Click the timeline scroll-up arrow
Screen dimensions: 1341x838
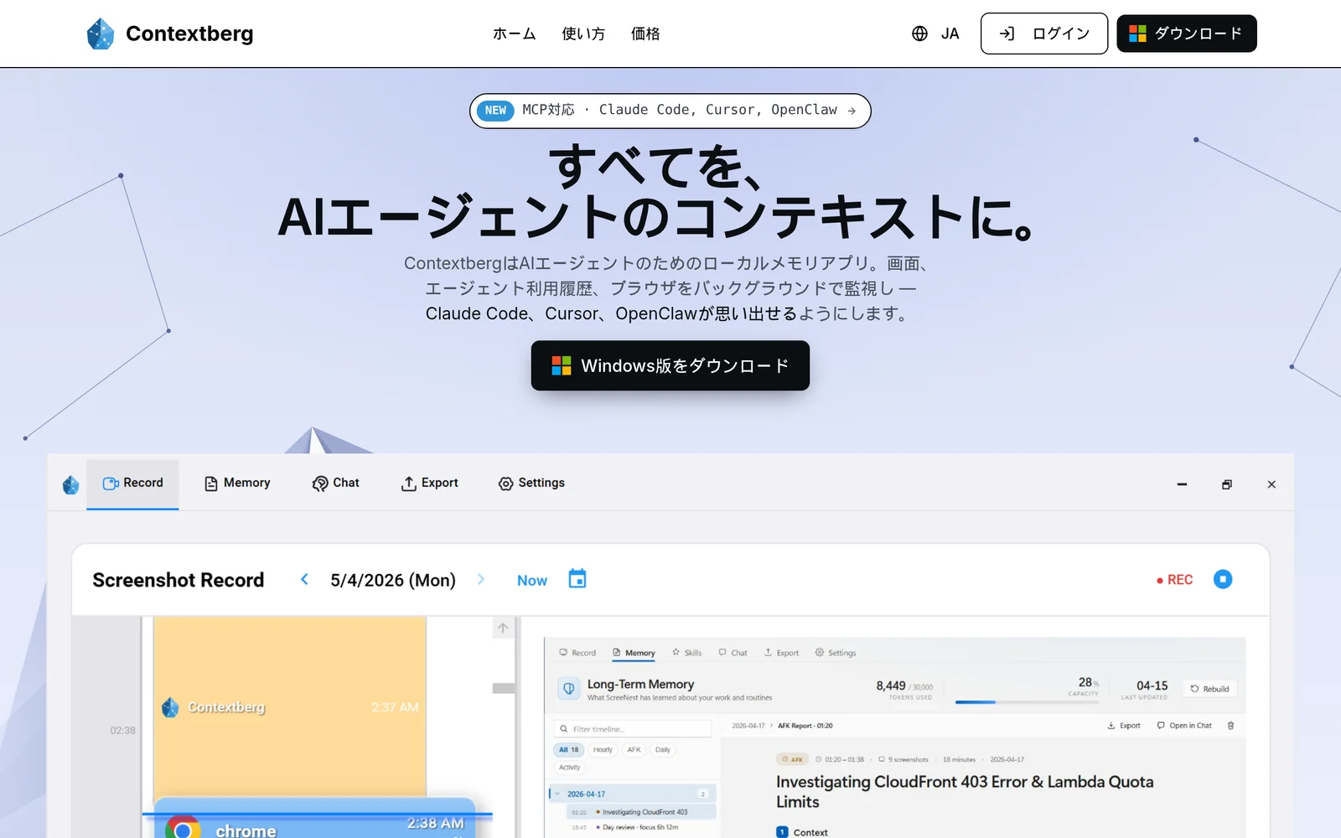[503, 628]
